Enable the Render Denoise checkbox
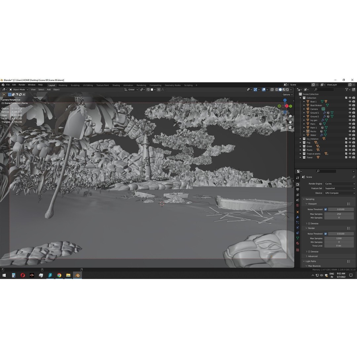Viewport: 357px width, 357px height. (x=309, y=252)
